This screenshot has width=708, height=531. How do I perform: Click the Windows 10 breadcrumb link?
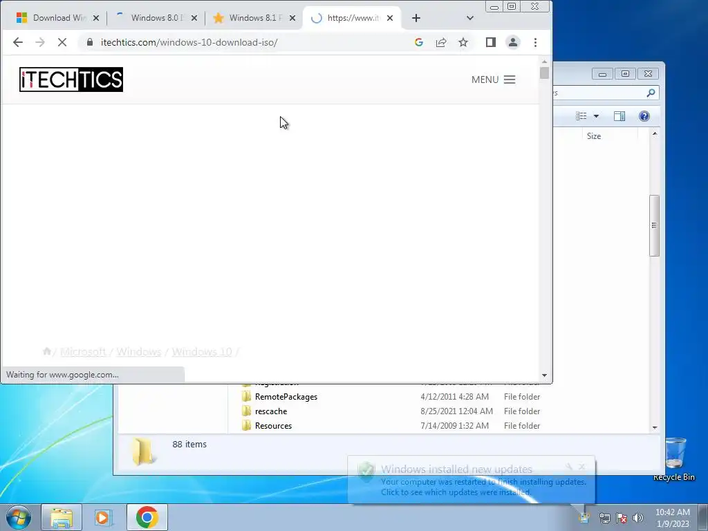pos(202,352)
